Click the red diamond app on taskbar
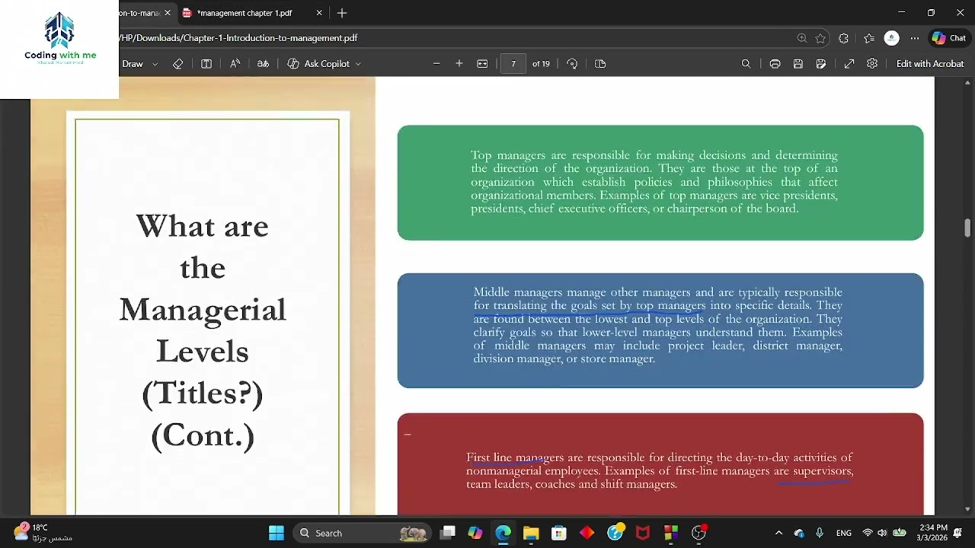The height and width of the screenshot is (548, 975). [587, 533]
